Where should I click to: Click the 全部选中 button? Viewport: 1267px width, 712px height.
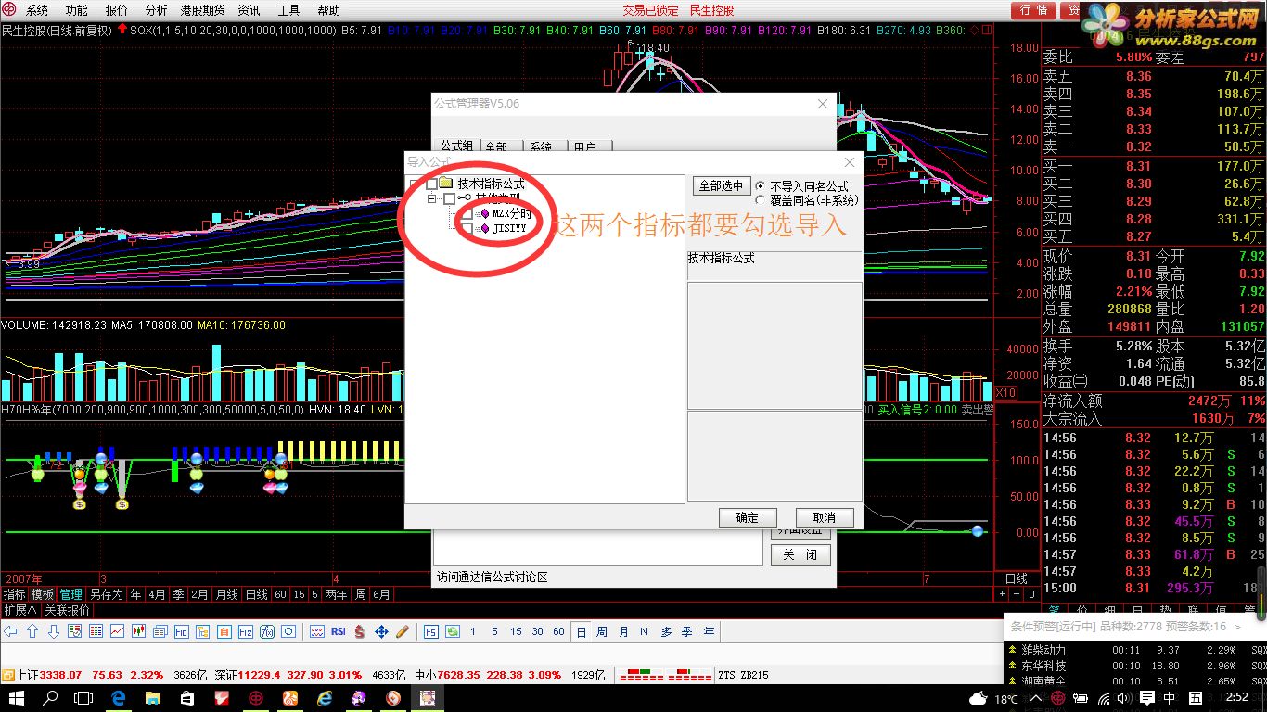click(721, 185)
